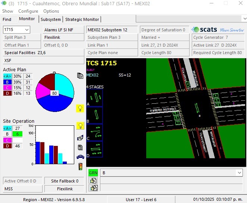Click the SCATS Move Smarter logo
This screenshot has height=203, width=247.
click(x=218, y=29)
